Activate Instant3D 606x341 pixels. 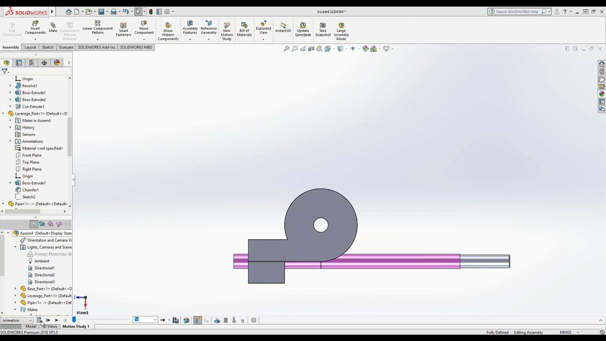[283, 28]
